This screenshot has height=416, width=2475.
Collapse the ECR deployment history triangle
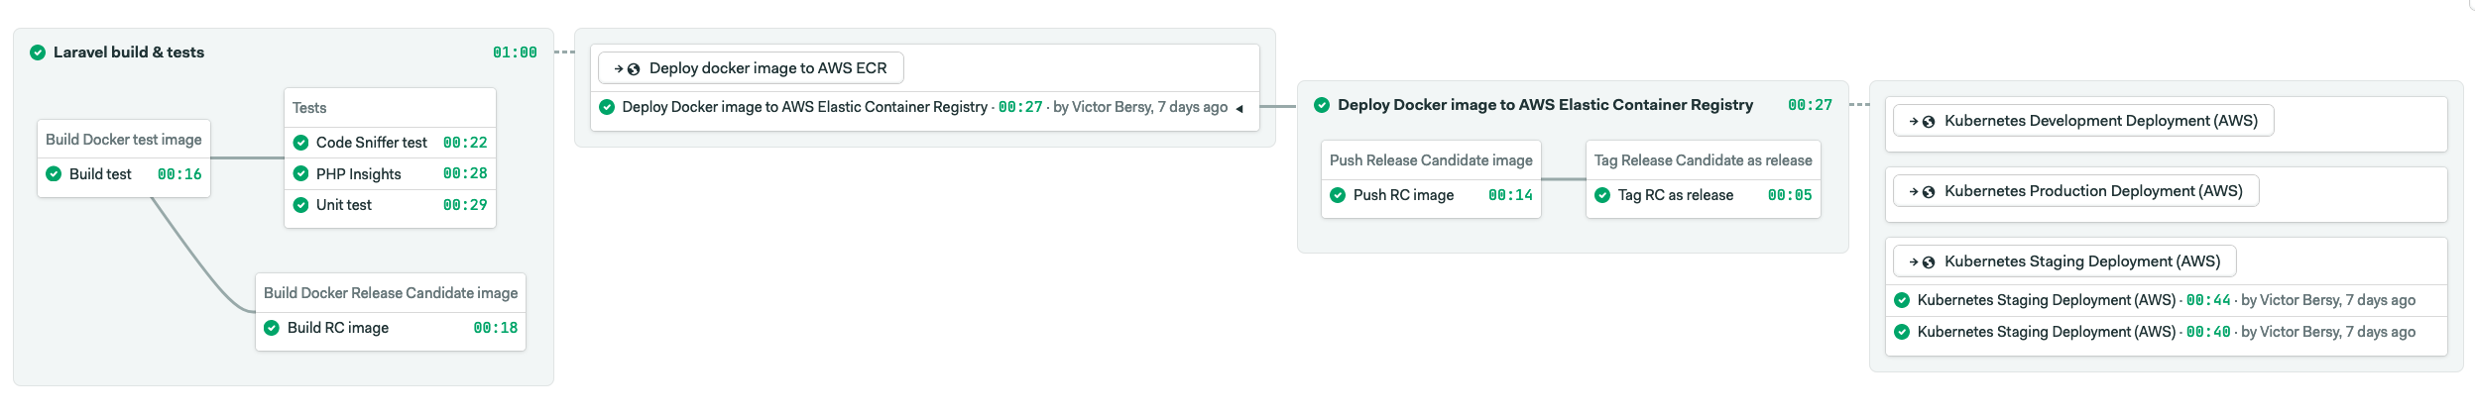pyautogui.click(x=1239, y=108)
